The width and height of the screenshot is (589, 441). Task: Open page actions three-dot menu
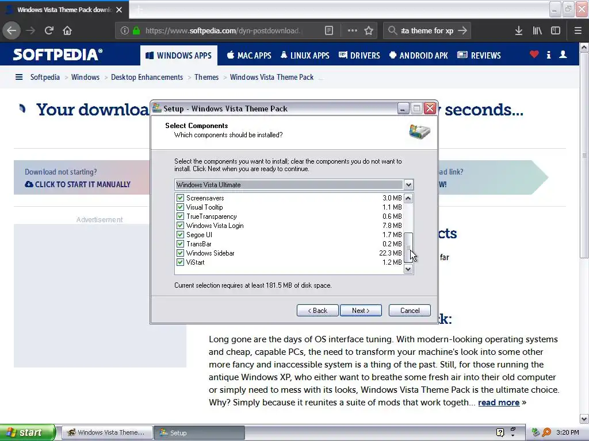click(353, 30)
